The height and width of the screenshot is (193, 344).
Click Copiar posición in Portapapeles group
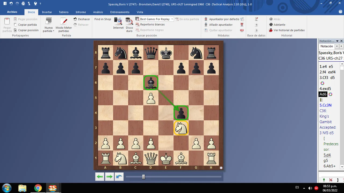[x=26, y=30]
